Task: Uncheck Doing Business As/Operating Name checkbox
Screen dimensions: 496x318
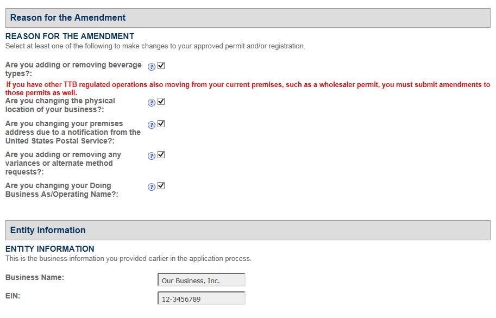Action: coord(161,186)
